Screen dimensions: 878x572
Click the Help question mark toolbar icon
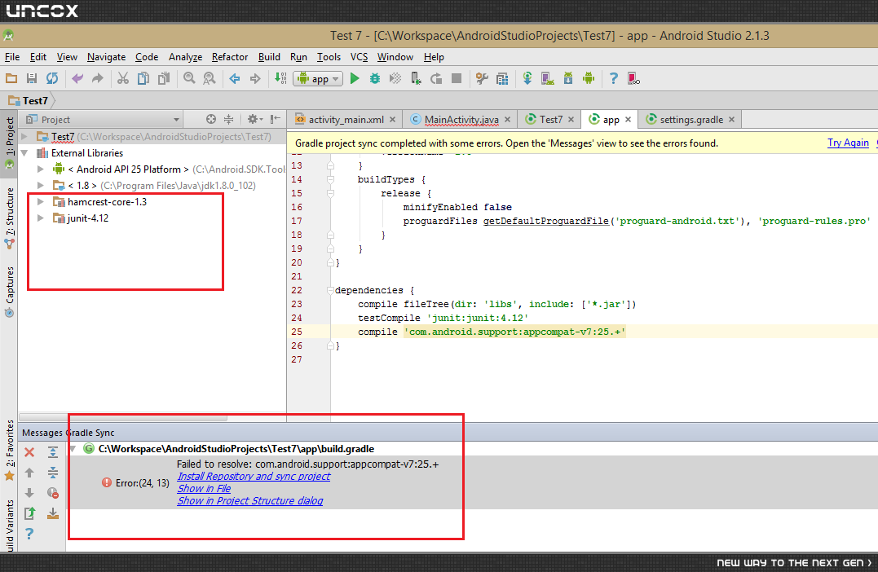[614, 78]
